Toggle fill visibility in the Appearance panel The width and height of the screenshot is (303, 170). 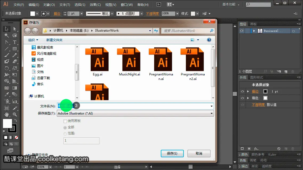(x=242, y=98)
